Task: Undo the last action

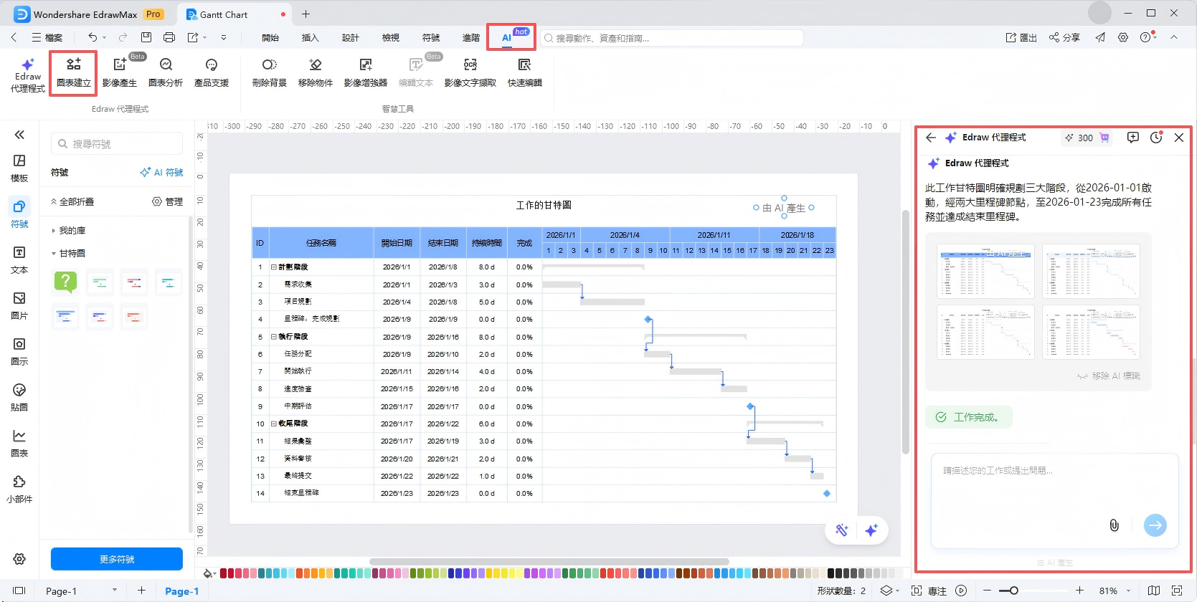Action: coord(93,37)
